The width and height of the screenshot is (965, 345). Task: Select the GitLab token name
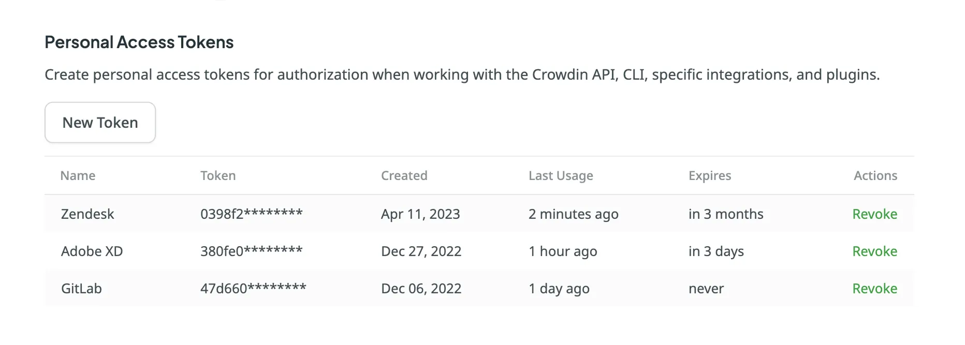[81, 289]
